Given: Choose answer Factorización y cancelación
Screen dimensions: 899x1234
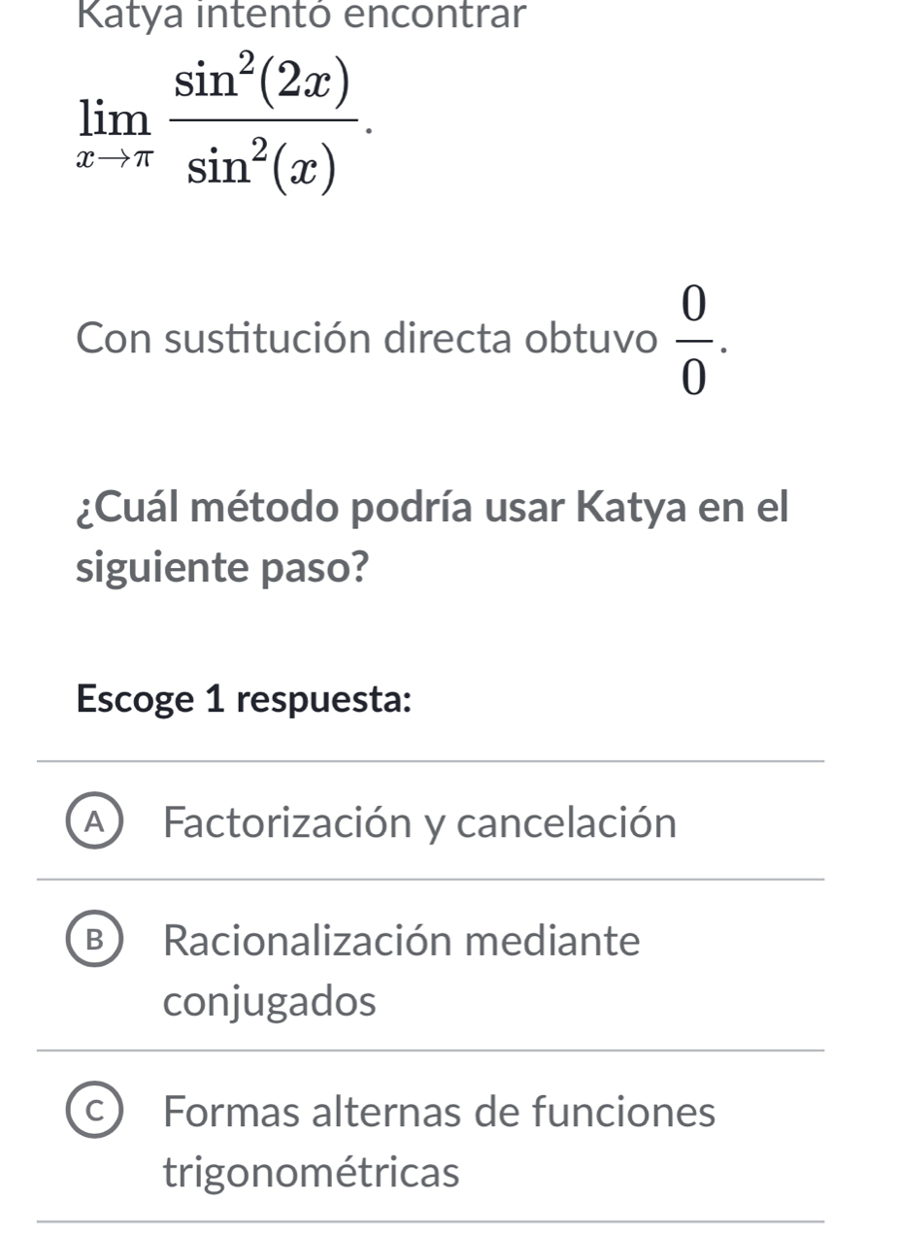Looking at the screenshot, I should point(419,823).
